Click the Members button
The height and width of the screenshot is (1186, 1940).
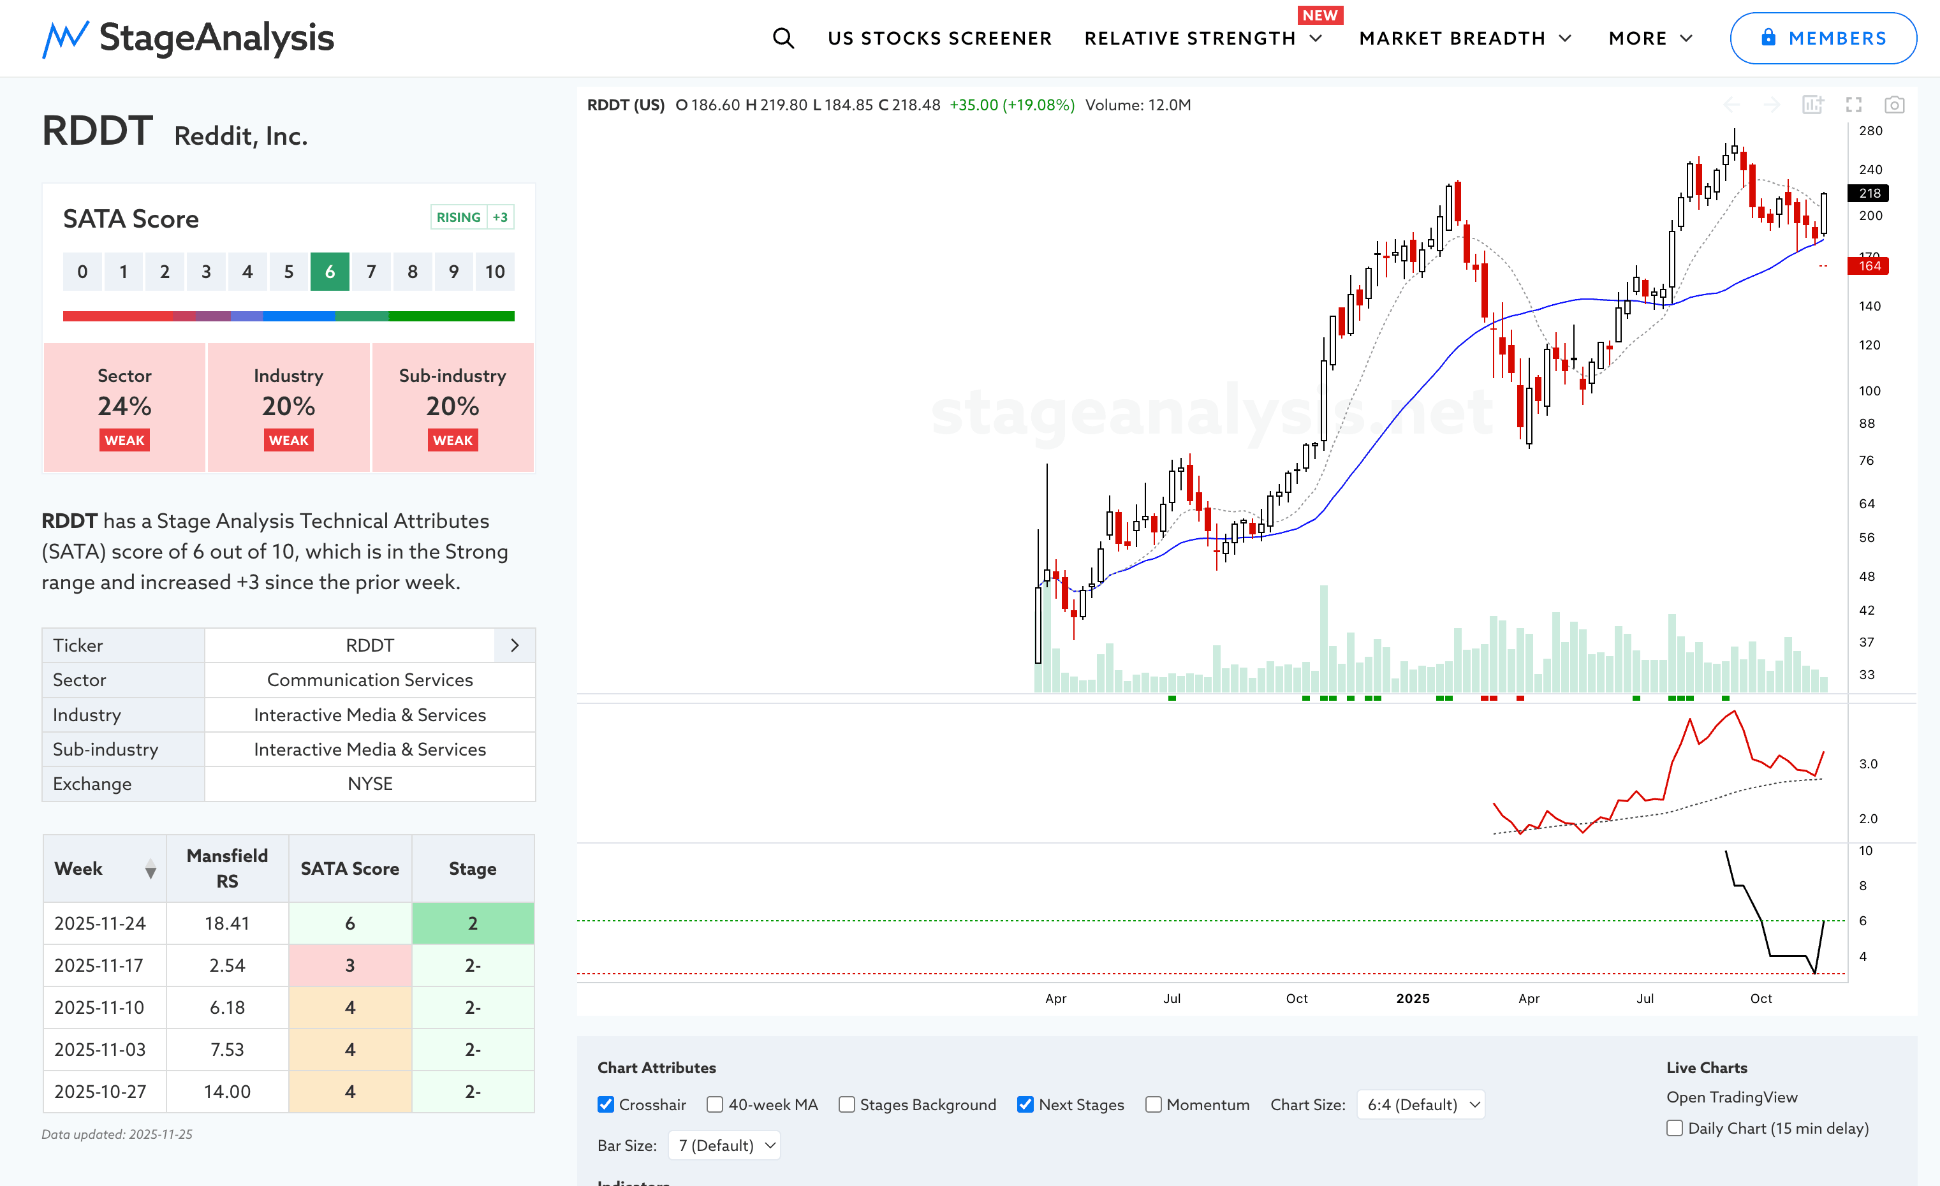1823,38
